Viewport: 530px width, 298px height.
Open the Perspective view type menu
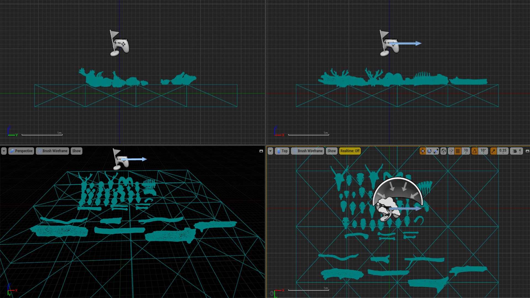tap(21, 151)
